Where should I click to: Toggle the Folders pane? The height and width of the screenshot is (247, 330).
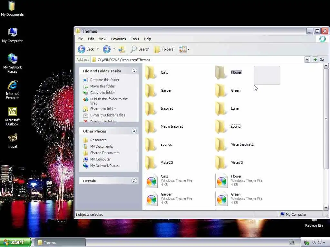point(164,49)
